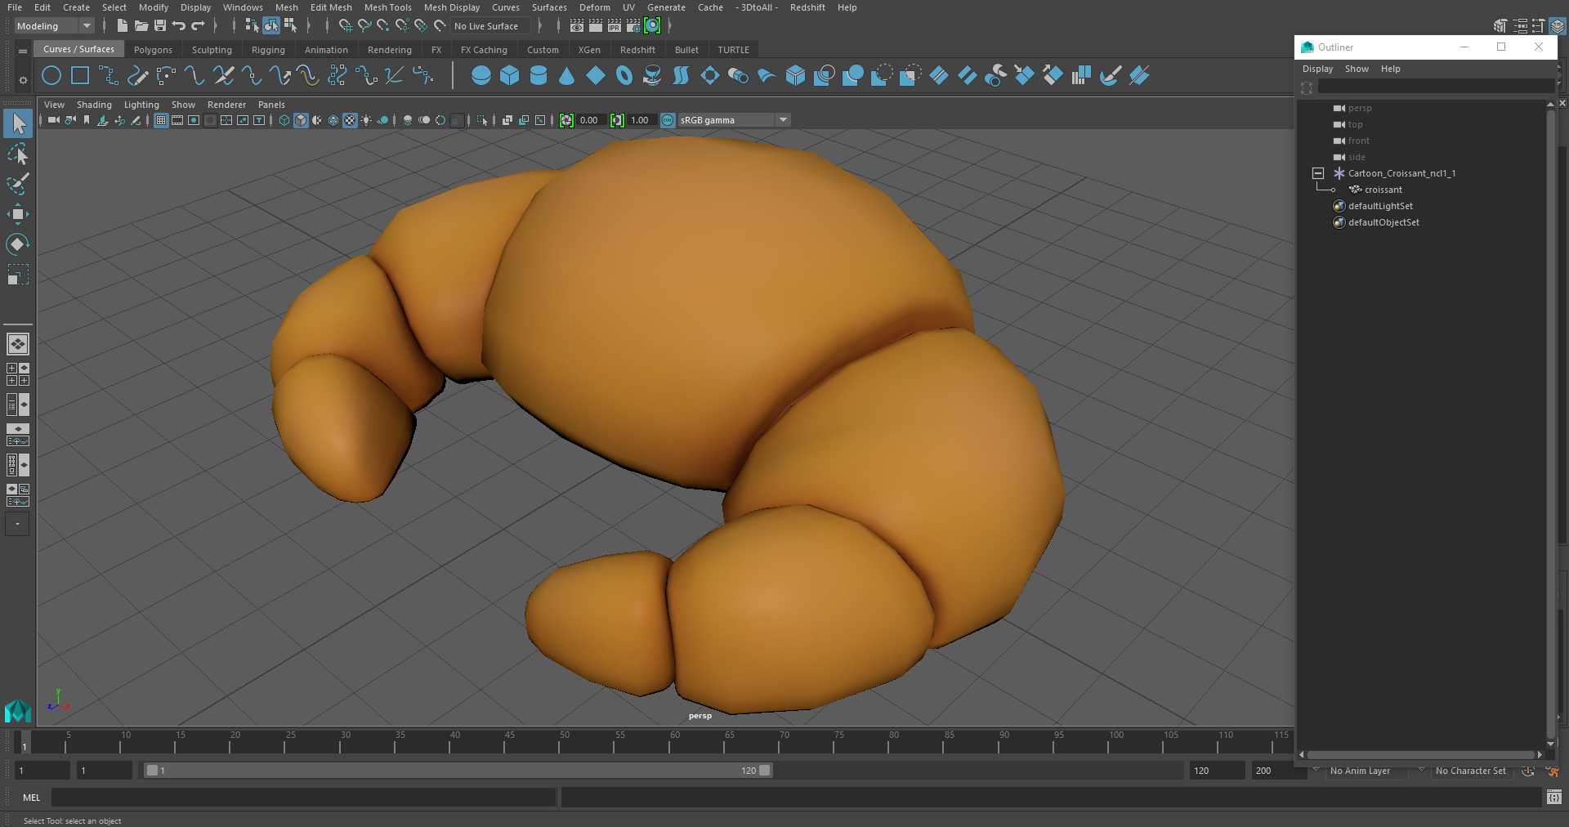The height and width of the screenshot is (827, 1569).
Task: Switch to the Polygons shelf tab
Action: tap(153, 50)
